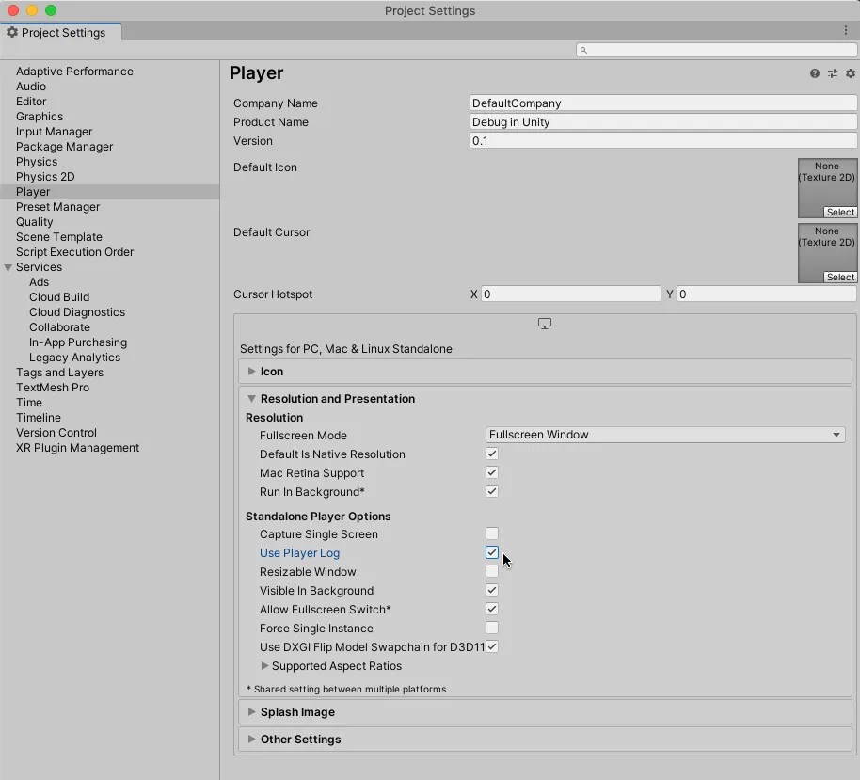The height and width of the screenshot is (780, 860).
Task: Switch to XR Plugin Management settings
Action: tap(77, 448)
